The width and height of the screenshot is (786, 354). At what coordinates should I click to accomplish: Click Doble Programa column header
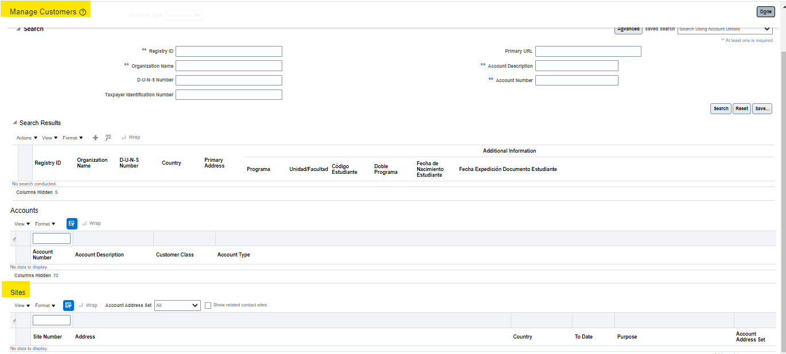pos(386,169)
